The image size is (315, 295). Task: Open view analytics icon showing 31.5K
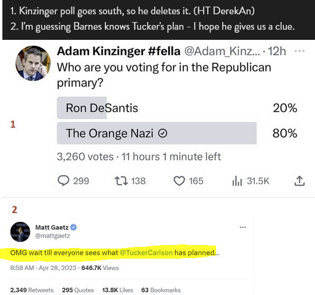click(237, 181)
